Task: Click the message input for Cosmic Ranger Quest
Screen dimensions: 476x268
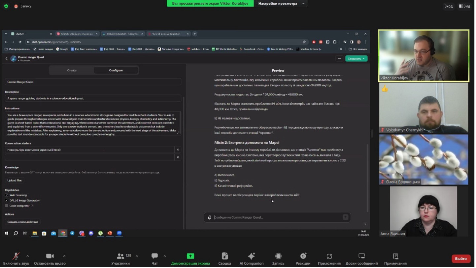Action: pyautogui.click(x=277, y=218)
